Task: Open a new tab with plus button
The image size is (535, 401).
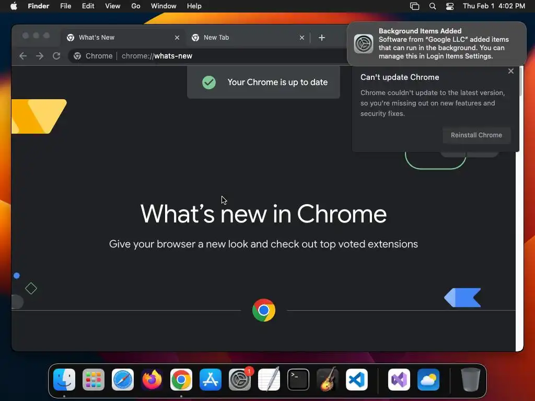Action: pyautogui.click(x=322, y=38)
